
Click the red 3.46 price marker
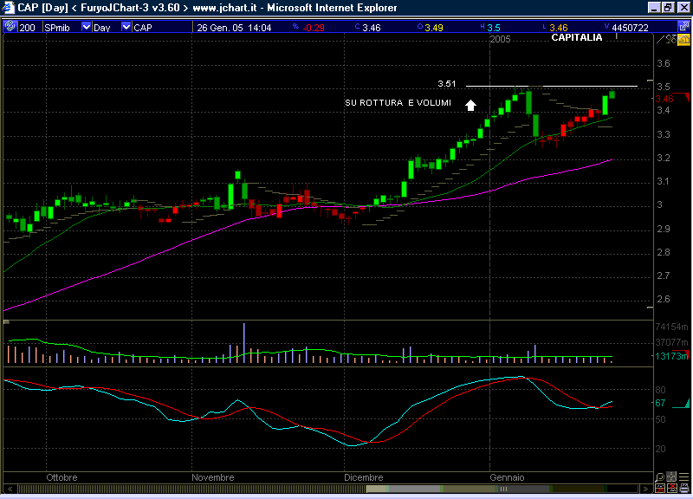[665, 99]
